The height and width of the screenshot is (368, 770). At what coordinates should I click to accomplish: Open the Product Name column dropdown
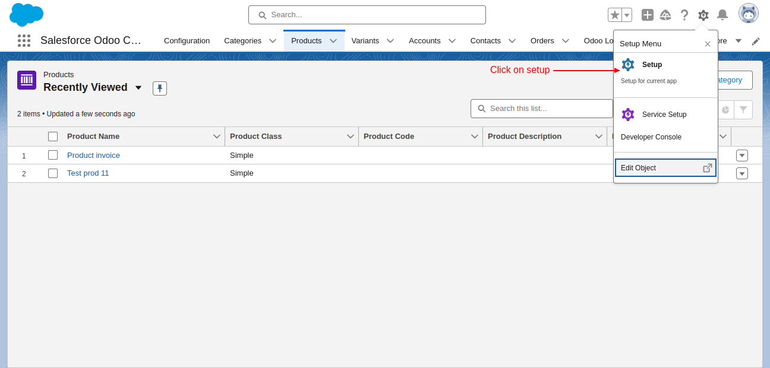(x=217, y=136)
